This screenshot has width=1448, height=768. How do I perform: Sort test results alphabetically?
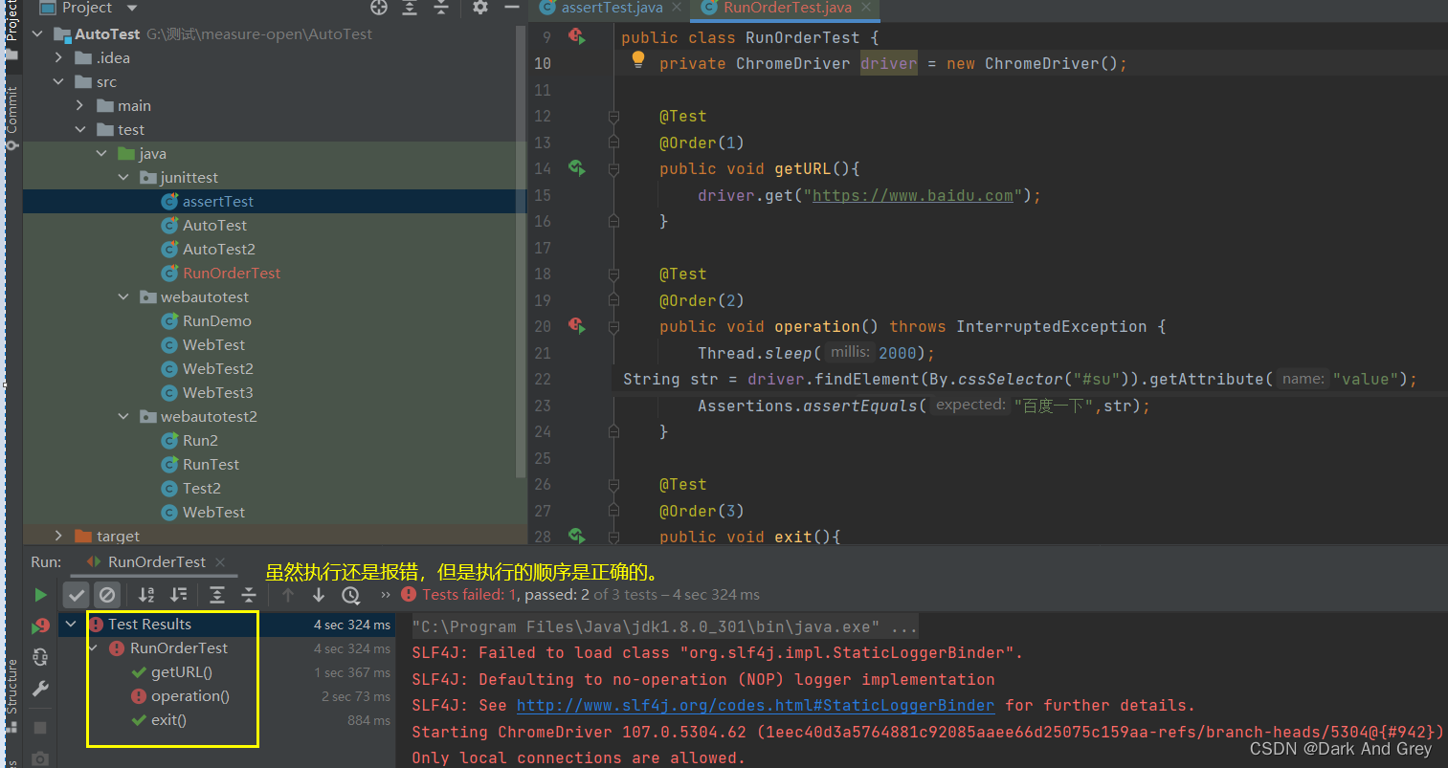pos(146,595)
